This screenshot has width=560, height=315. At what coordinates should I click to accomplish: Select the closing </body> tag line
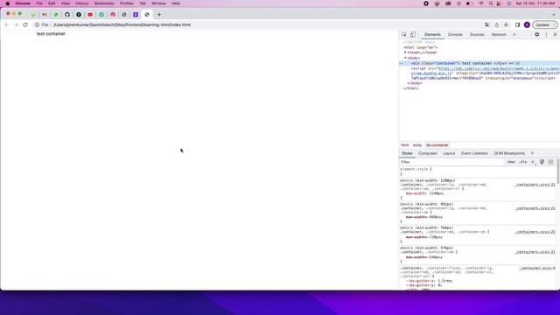click(x=414, y=83)
